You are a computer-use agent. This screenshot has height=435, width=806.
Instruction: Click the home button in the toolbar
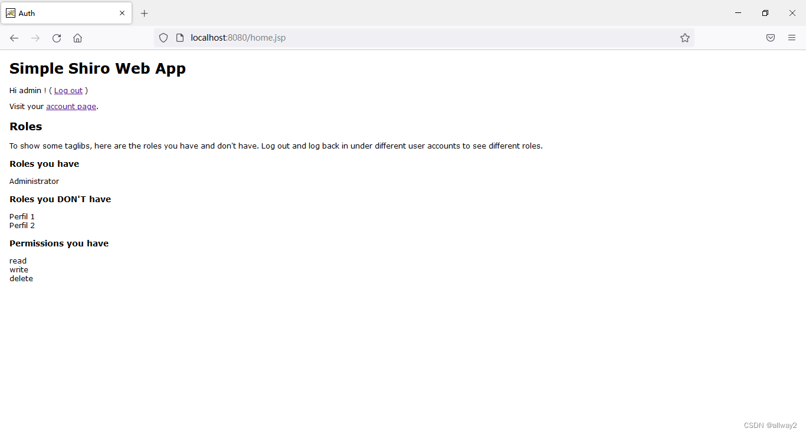pos(77,38)
